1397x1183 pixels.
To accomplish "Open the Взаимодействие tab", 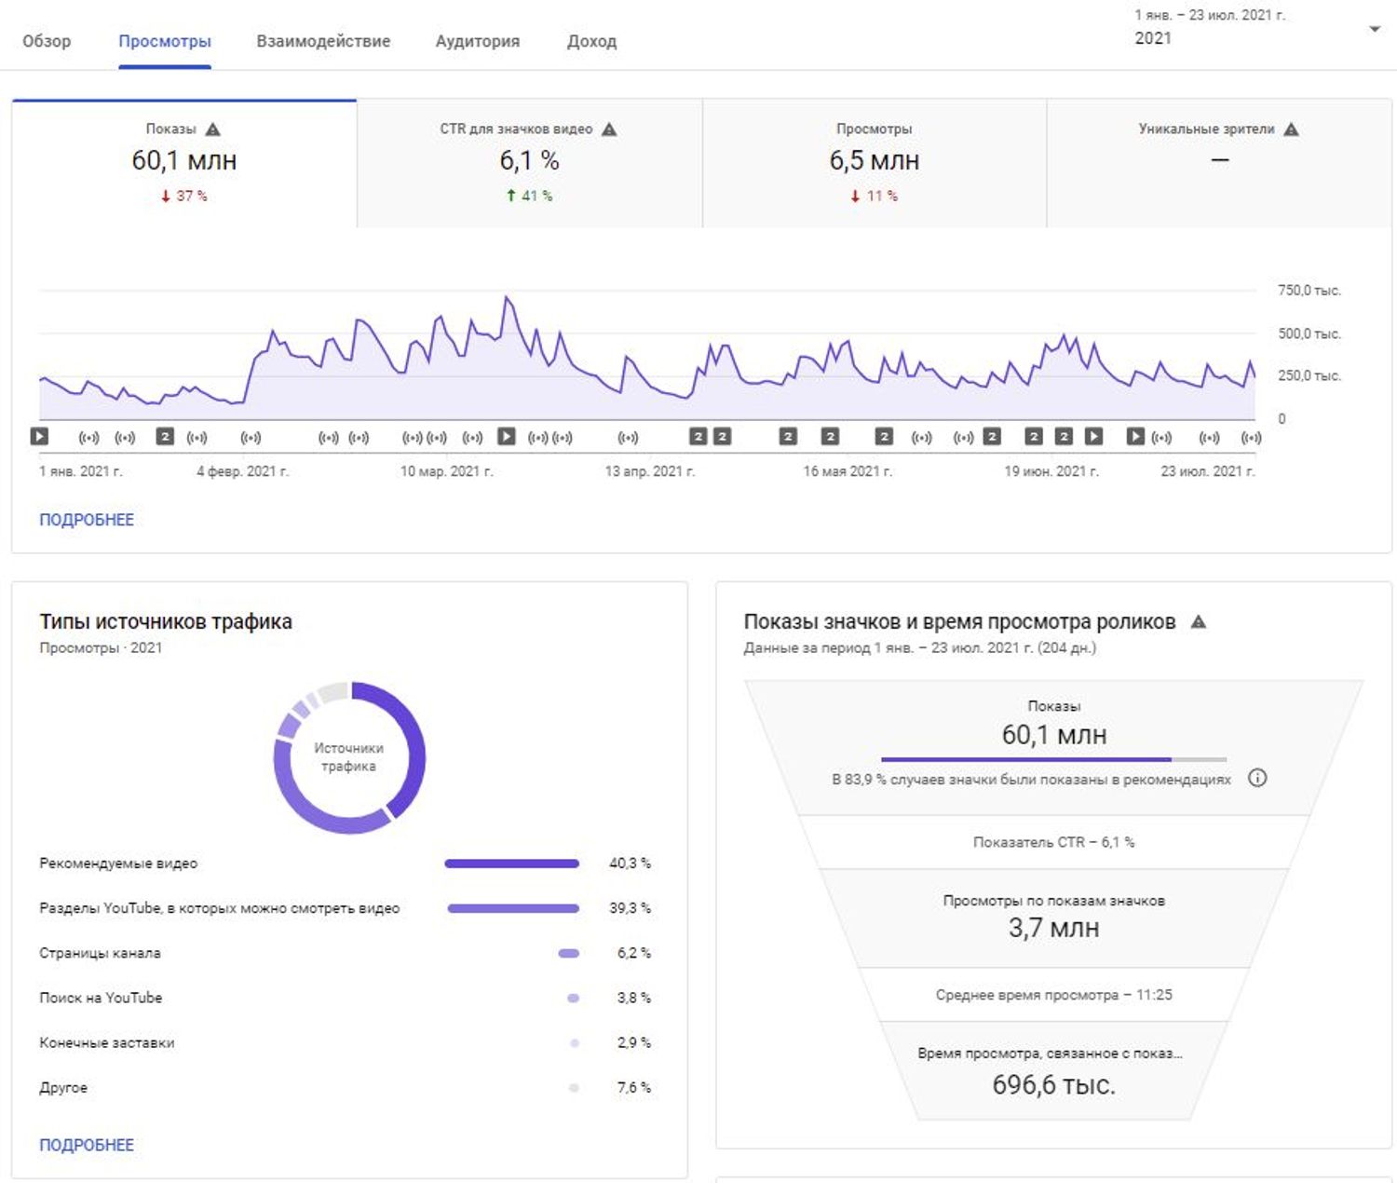I will click(323, 41).
